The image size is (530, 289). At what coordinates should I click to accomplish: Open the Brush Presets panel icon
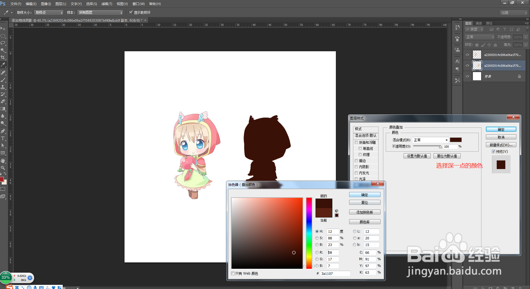(457, 39)
